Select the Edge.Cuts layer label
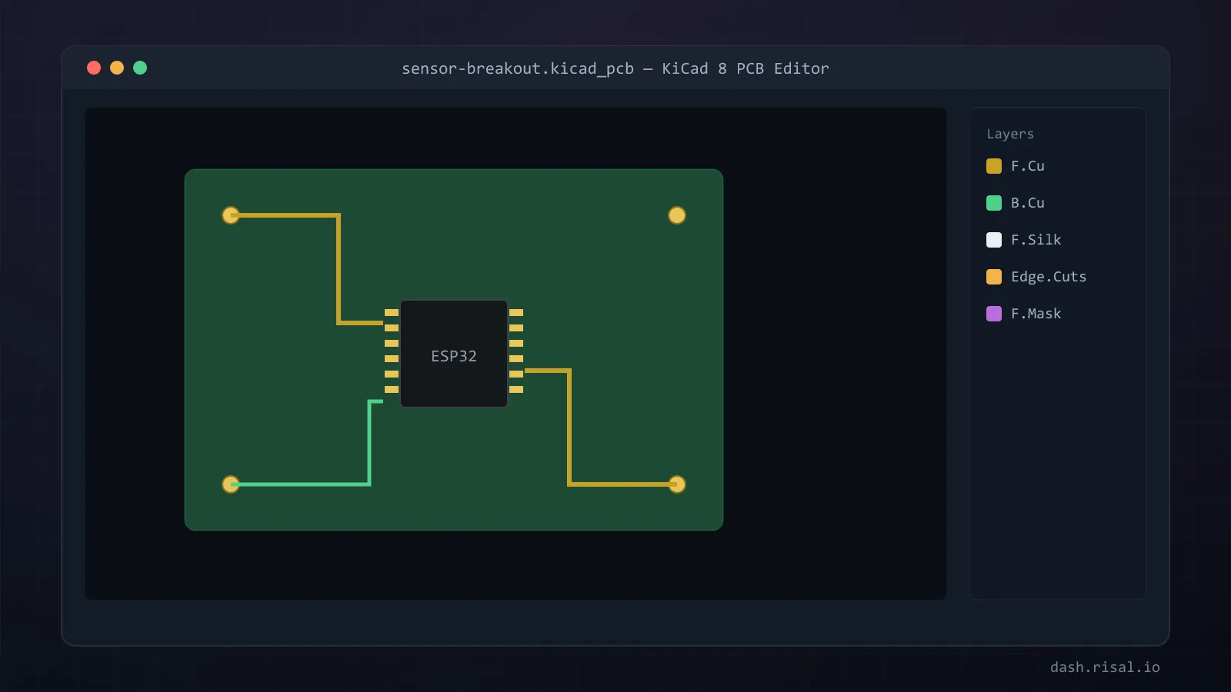Viewport: 1231px width, 692px height. coord(1049,277)
